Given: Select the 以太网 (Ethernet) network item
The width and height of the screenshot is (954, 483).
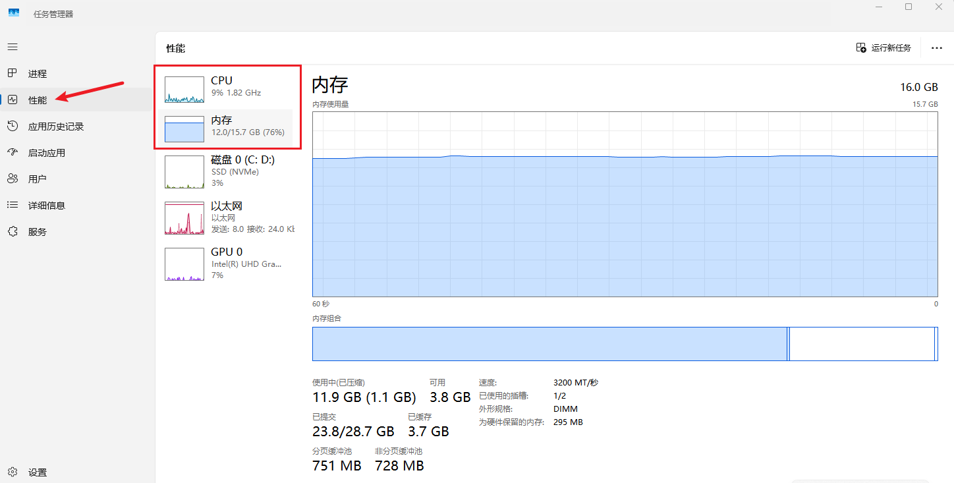Looking at the screenshot, I should point(224,217).
